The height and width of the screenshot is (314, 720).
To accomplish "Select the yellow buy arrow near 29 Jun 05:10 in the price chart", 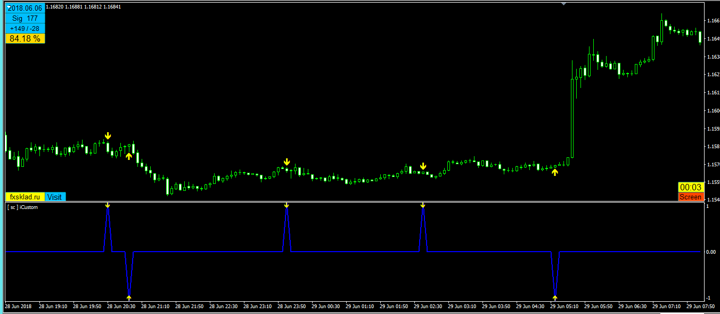I will click(x=555, y=172).
